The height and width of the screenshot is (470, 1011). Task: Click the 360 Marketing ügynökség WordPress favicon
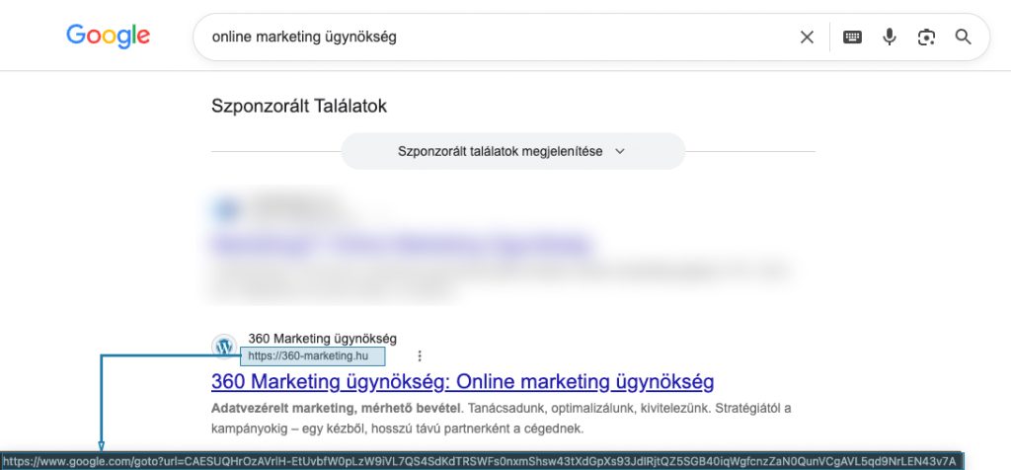(224, 347)
